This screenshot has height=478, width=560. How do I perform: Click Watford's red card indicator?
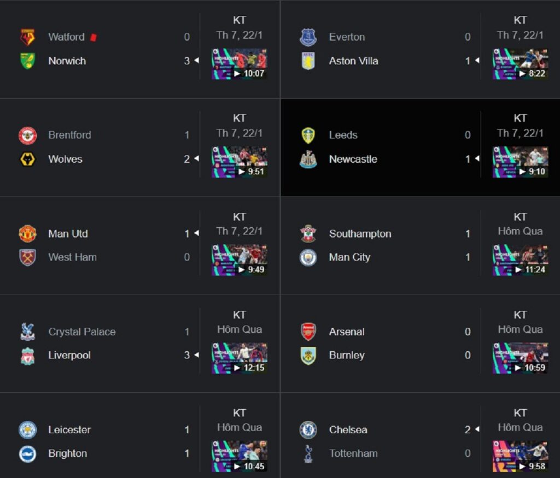click(x=94, y=37)
